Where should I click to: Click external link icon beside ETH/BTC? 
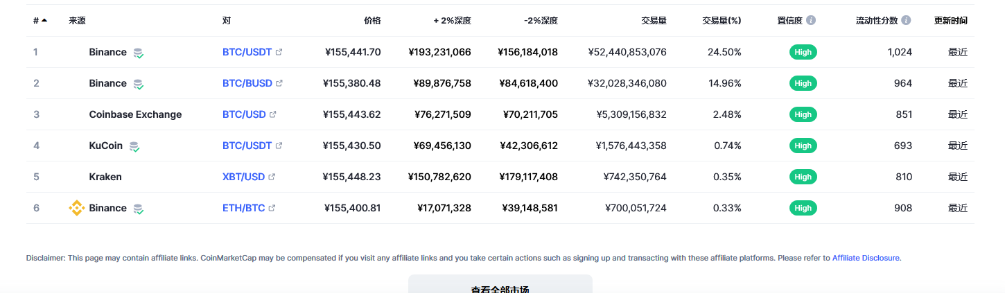[272, 208]
